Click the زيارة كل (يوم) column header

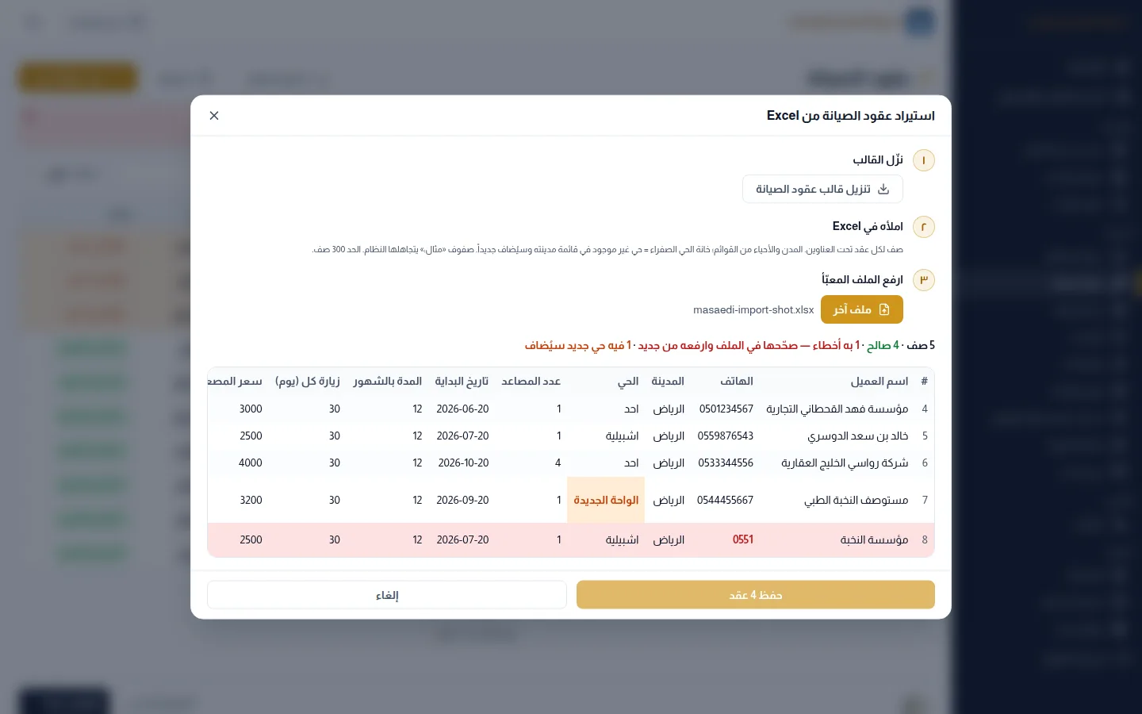[308, 382]
